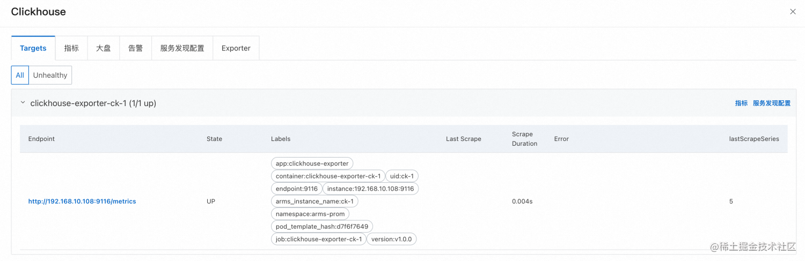Image resolution: width=805 pixels, height=261 pixels.
Task: Open the 大盘 tab
Action: (104, 48)
